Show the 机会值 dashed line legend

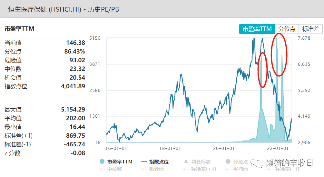coord(152,169)
